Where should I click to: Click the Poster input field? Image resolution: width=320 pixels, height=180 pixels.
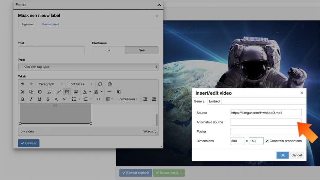266,132
